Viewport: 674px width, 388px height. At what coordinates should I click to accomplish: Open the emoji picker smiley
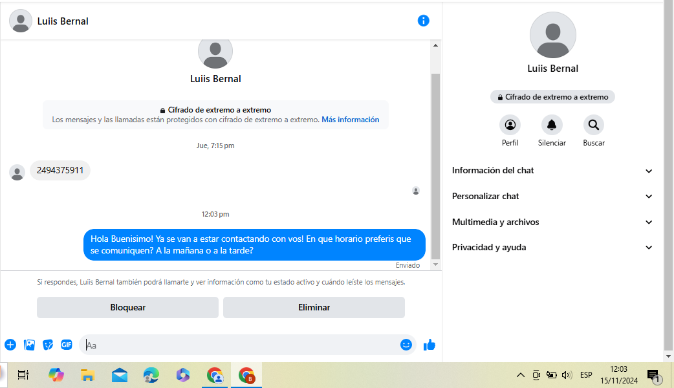click(x=406, y=345)
